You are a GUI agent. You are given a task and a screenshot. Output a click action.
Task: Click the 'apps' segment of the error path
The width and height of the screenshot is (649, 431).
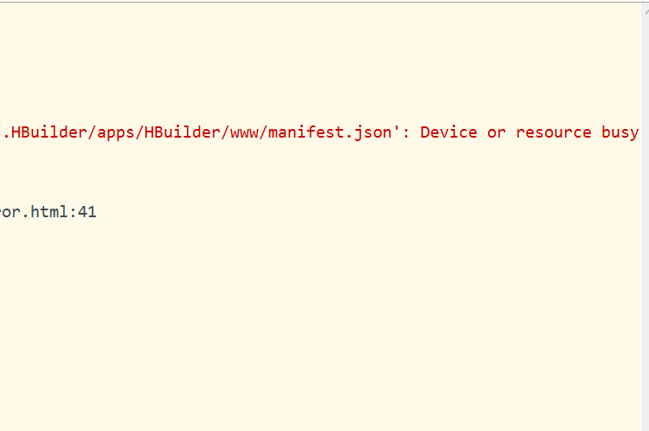point(115,133)
